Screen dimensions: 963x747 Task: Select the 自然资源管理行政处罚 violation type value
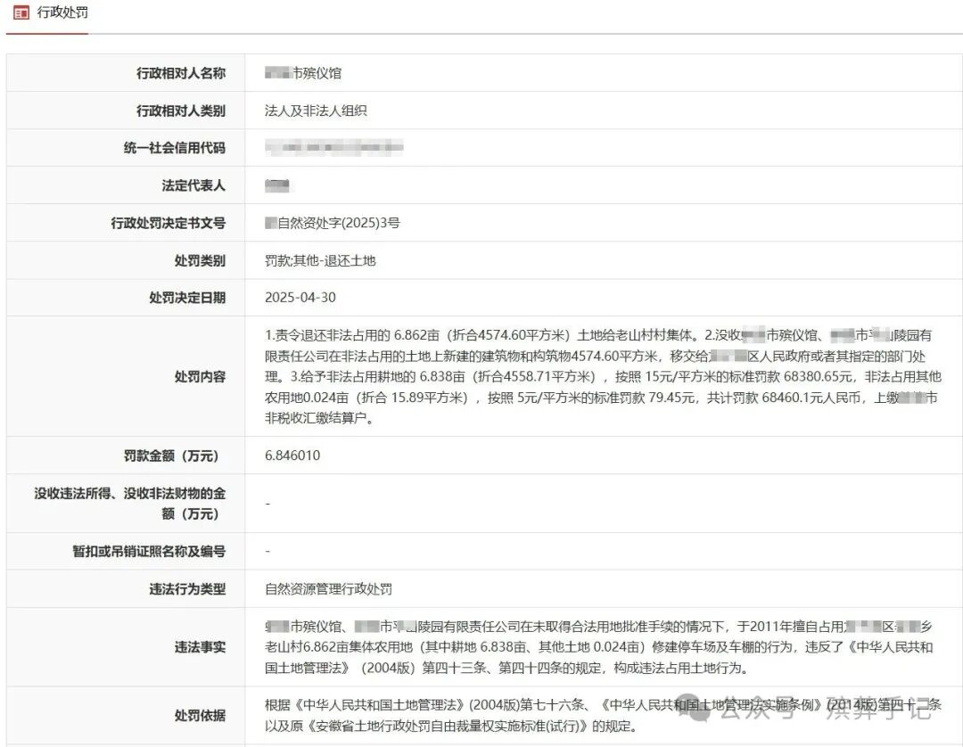[329, 589]
